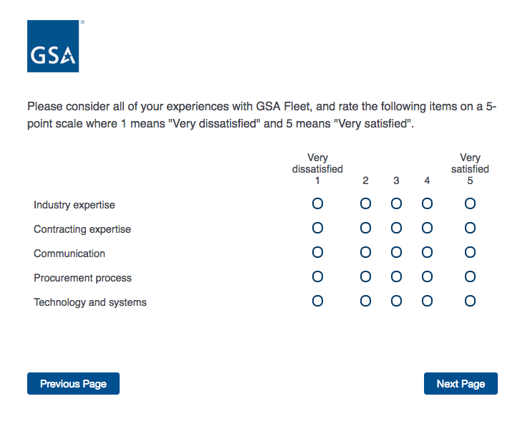The width and height of the screenshot is (520, 424).
Task: Select 3 for Industry expertise
Action: coord(396,204)
